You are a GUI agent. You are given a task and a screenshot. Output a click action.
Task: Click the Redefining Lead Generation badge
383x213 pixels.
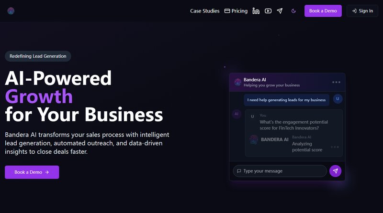[x=38, y=56]
